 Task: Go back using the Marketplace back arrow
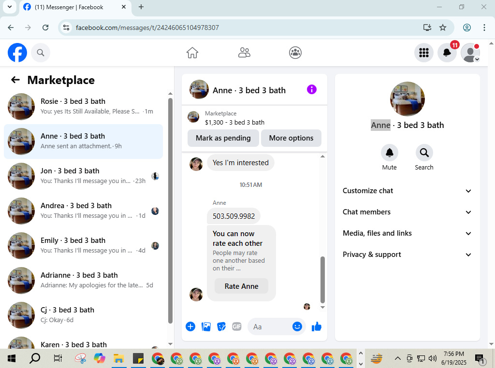[x=15, y=80]
